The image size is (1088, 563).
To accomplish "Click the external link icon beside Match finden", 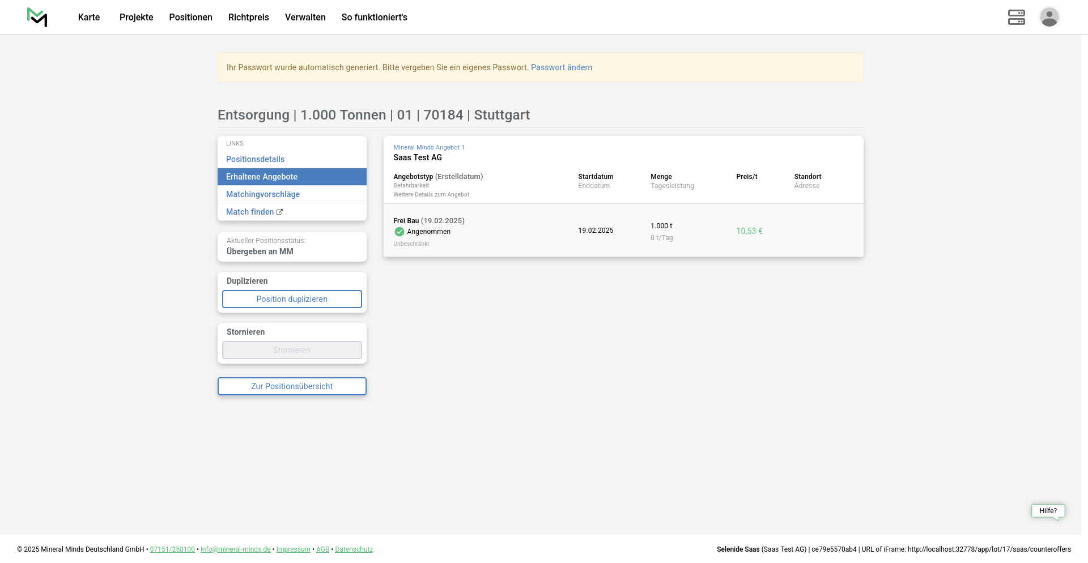I will pyautogui.click(x=279, y=212).
